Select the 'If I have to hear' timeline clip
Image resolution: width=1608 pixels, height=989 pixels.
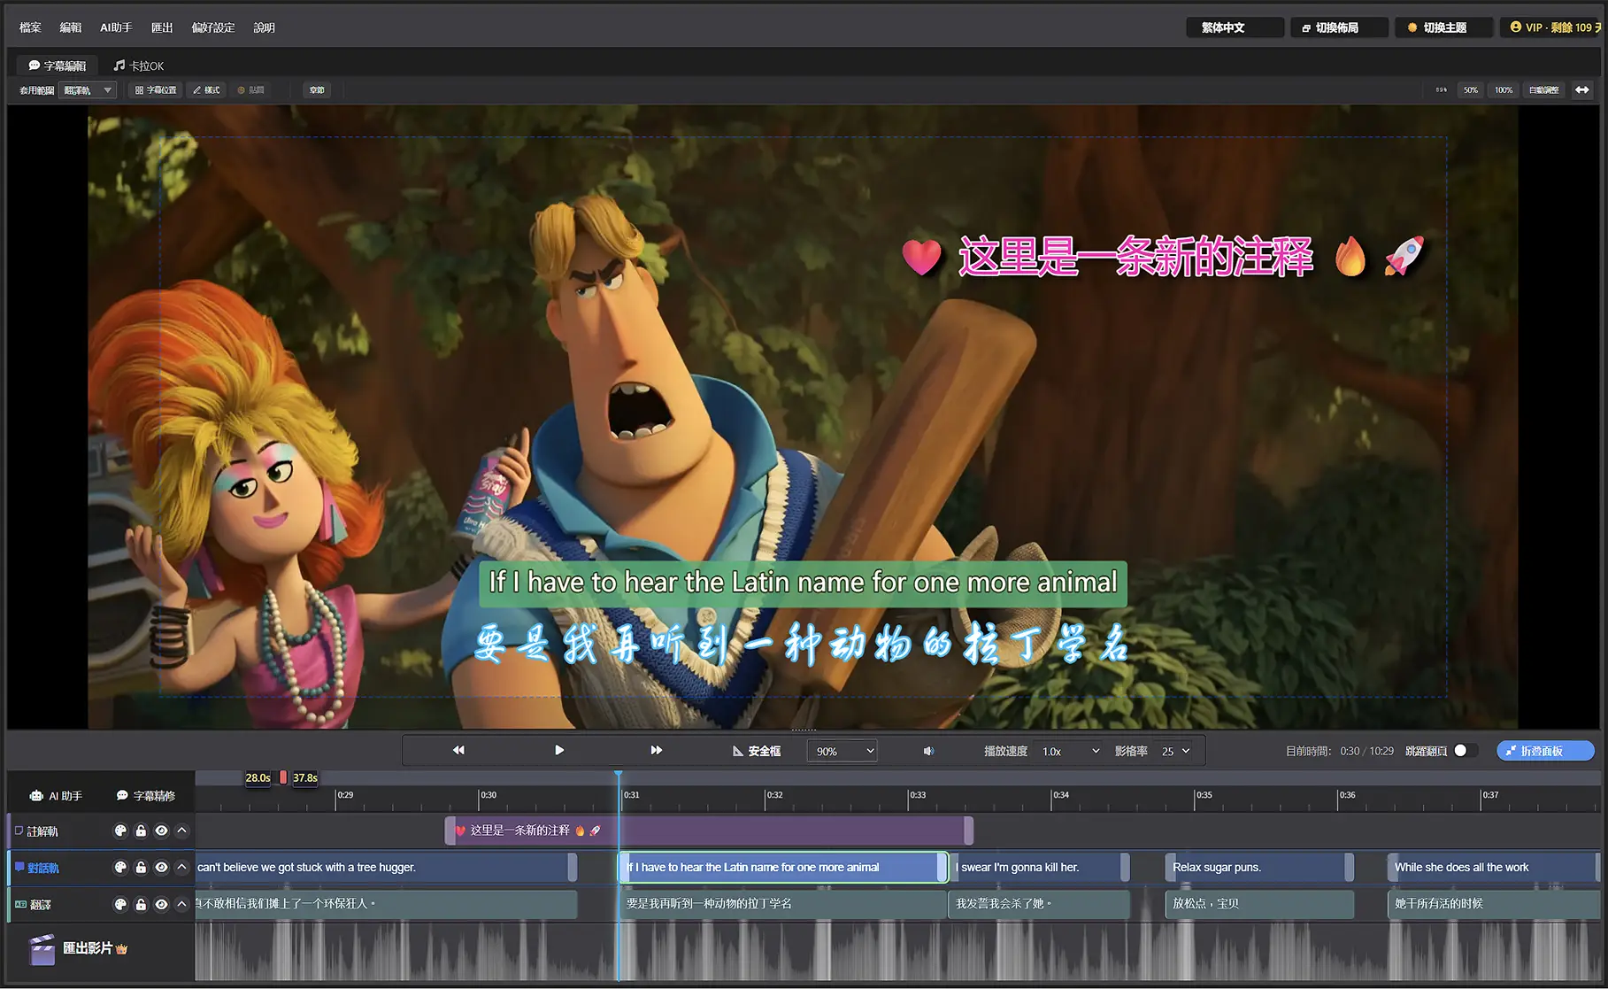click(782, 868)
